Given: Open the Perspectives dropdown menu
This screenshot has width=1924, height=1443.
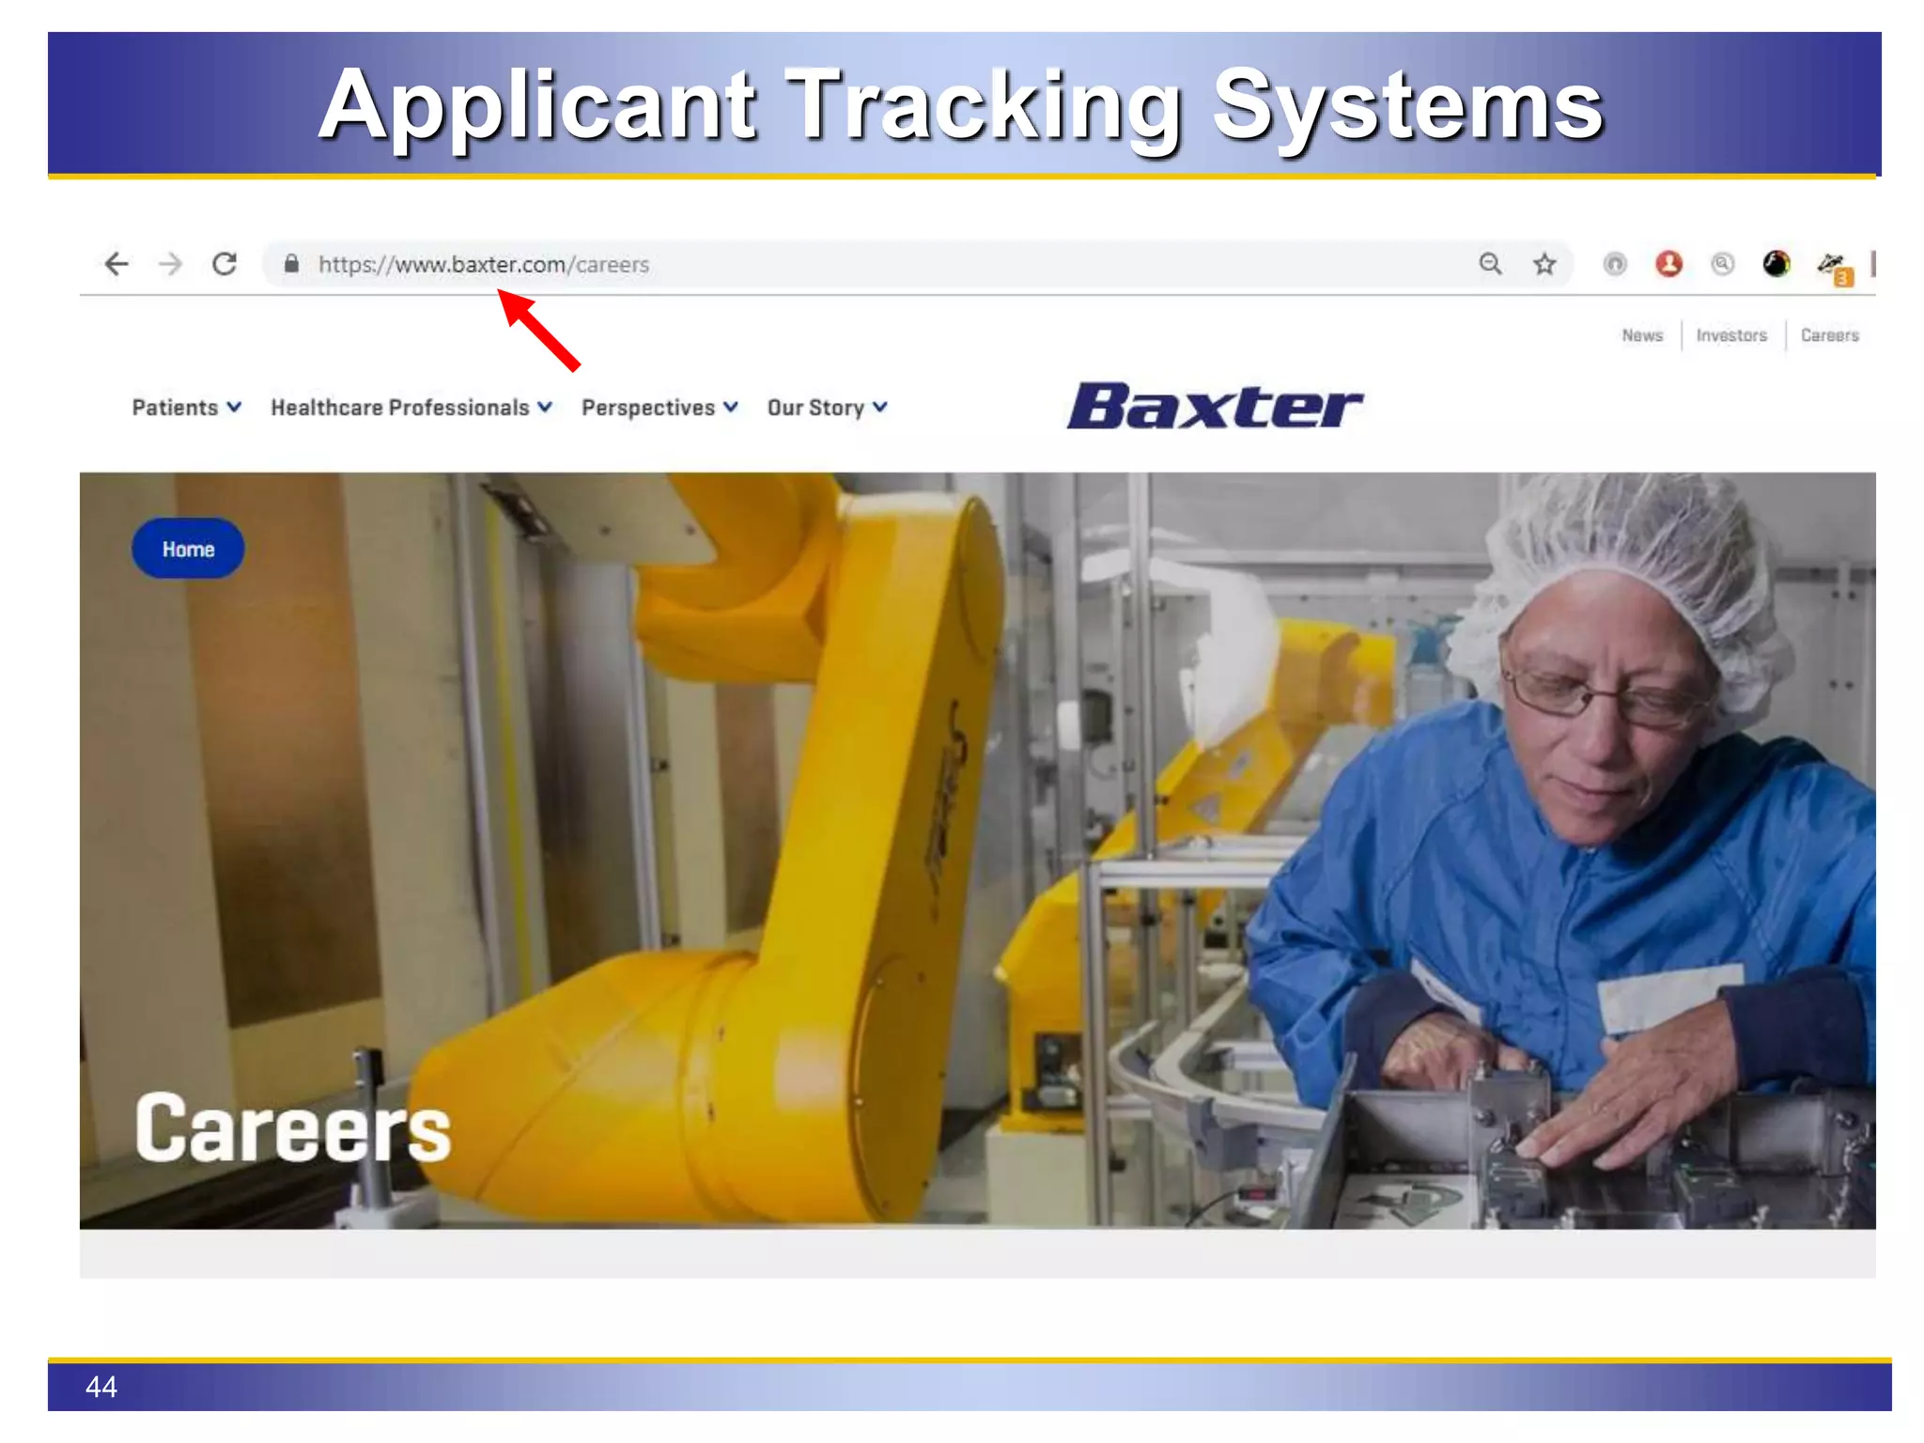Looking at the screenshot, I should 659,408.
